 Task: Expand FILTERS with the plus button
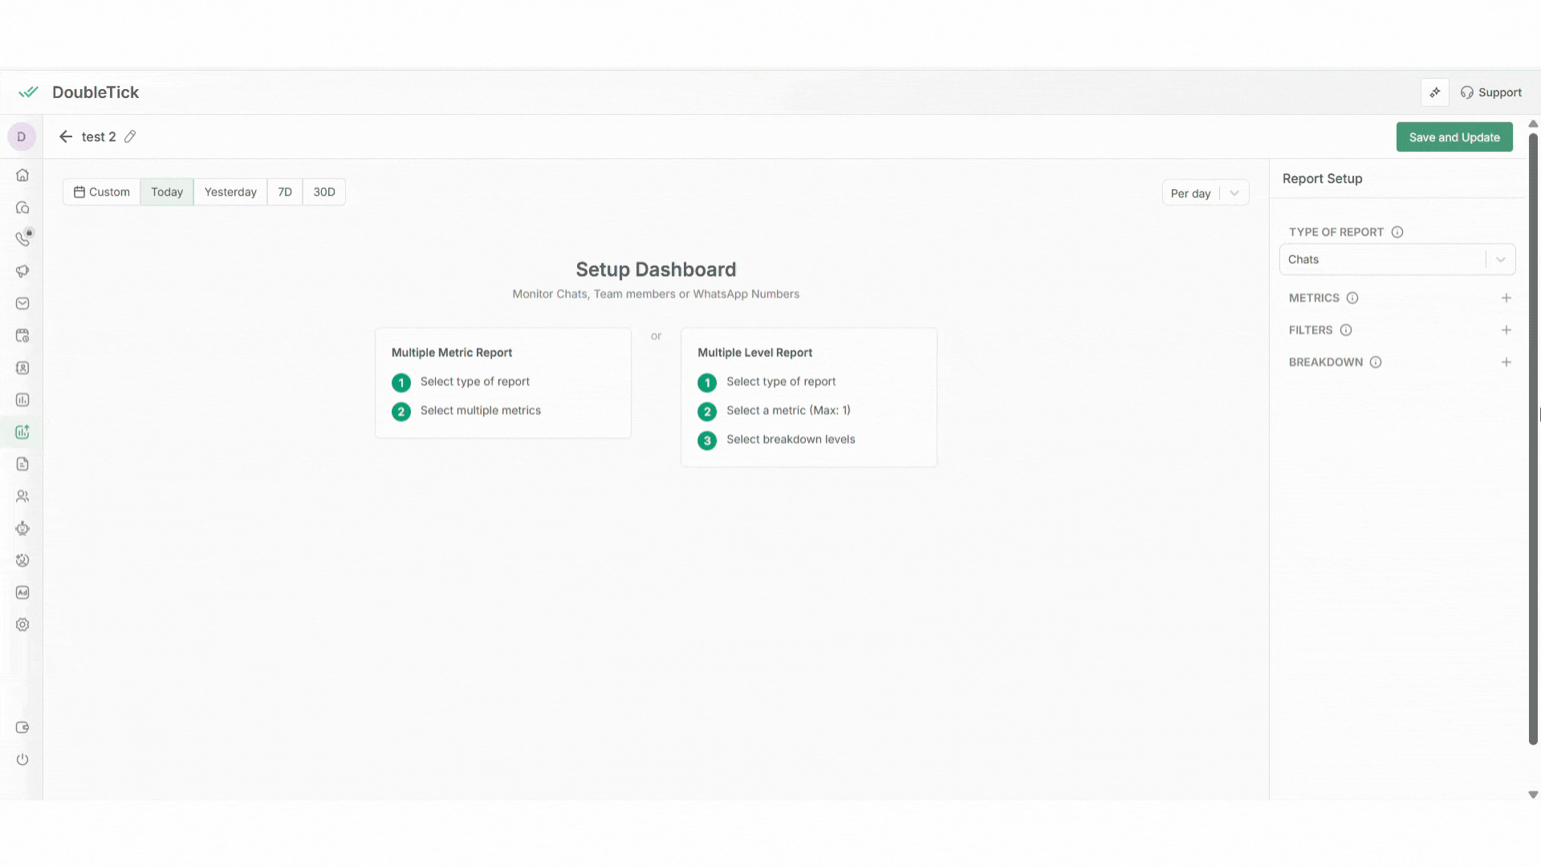[1506, 330]
